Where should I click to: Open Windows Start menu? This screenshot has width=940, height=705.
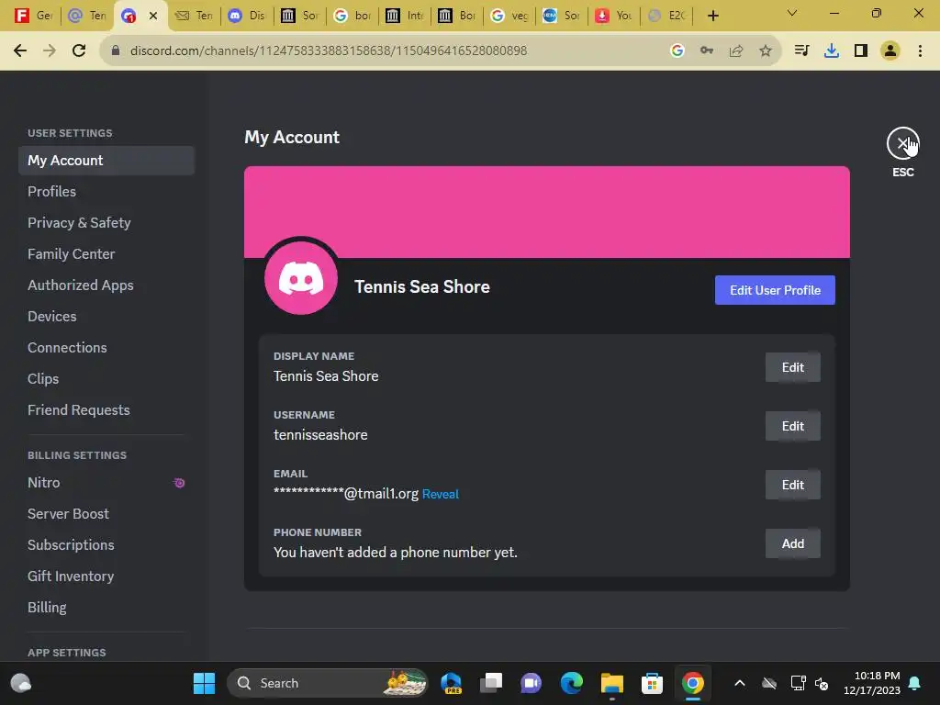[x=204, y=683]
